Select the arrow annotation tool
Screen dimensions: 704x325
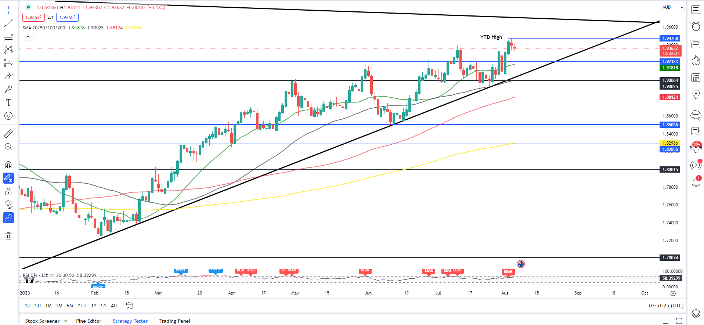(8, 89)
